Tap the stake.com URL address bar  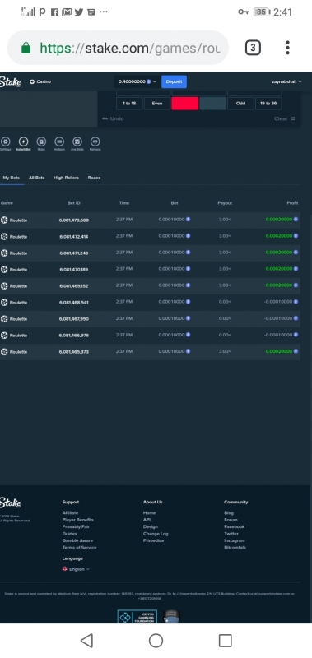pos(118,48)
